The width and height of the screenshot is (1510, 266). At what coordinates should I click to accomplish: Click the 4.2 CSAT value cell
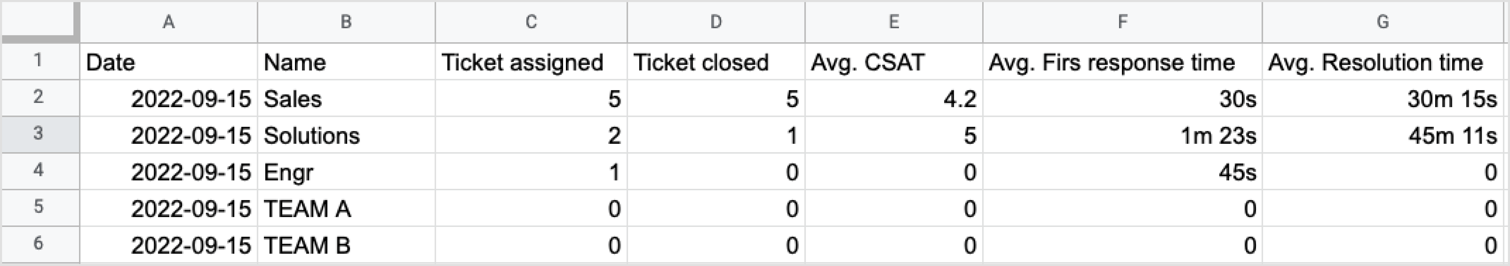click(x=893, y=98)
